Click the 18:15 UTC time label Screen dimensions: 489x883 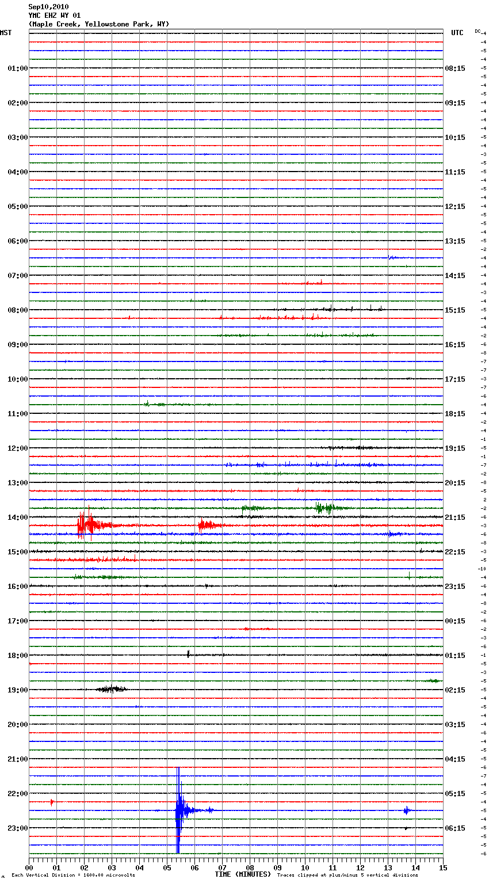point(455,414)
